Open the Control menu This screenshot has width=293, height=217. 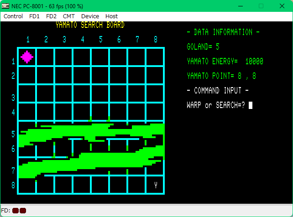click(x=13, y=16)
